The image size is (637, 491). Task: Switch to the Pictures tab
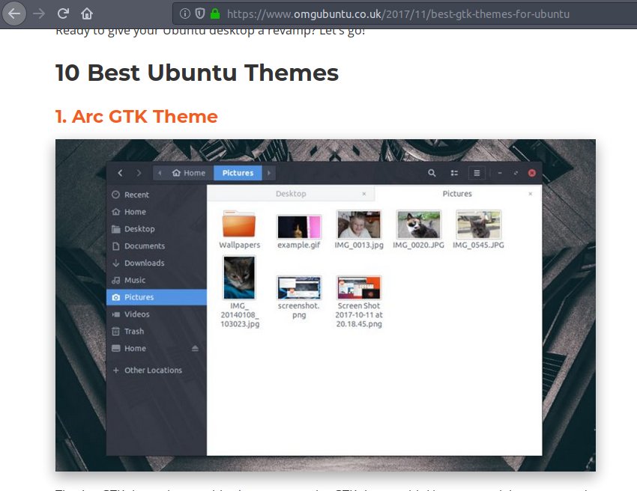pyautogui.click(x=457, y=194)
